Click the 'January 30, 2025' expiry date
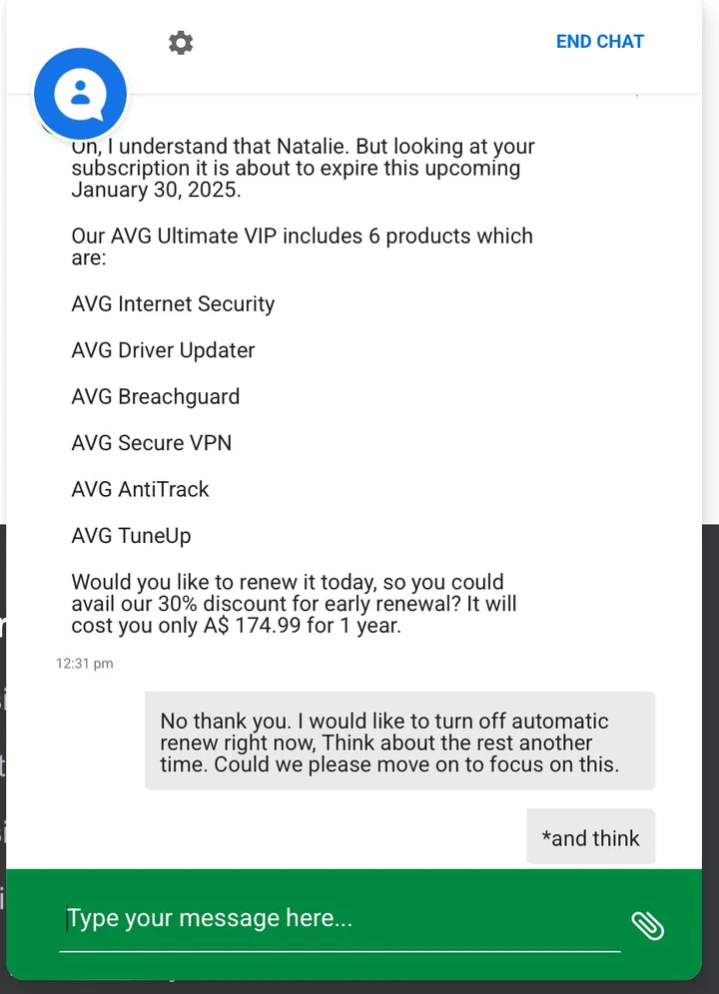The height and width of the screenshot is (994, 719). point(156,190)
